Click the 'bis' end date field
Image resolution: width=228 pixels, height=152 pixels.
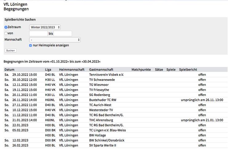coord(63,34)
